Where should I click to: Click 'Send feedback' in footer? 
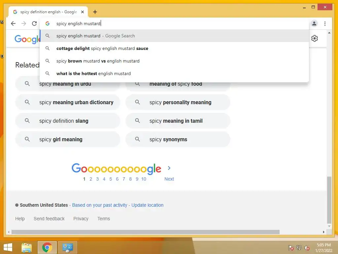pos(49,219)
